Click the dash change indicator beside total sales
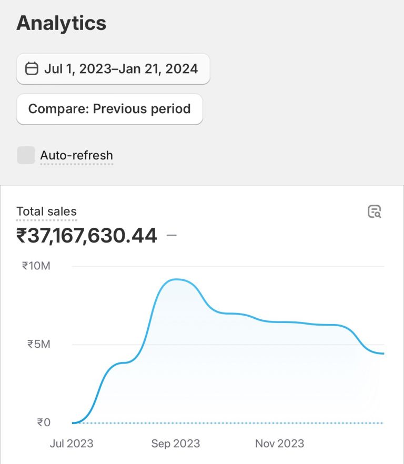Screen dimensions: 404x464 click(171, 236)
